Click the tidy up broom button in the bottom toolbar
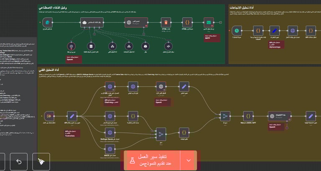 click(41, 162)
